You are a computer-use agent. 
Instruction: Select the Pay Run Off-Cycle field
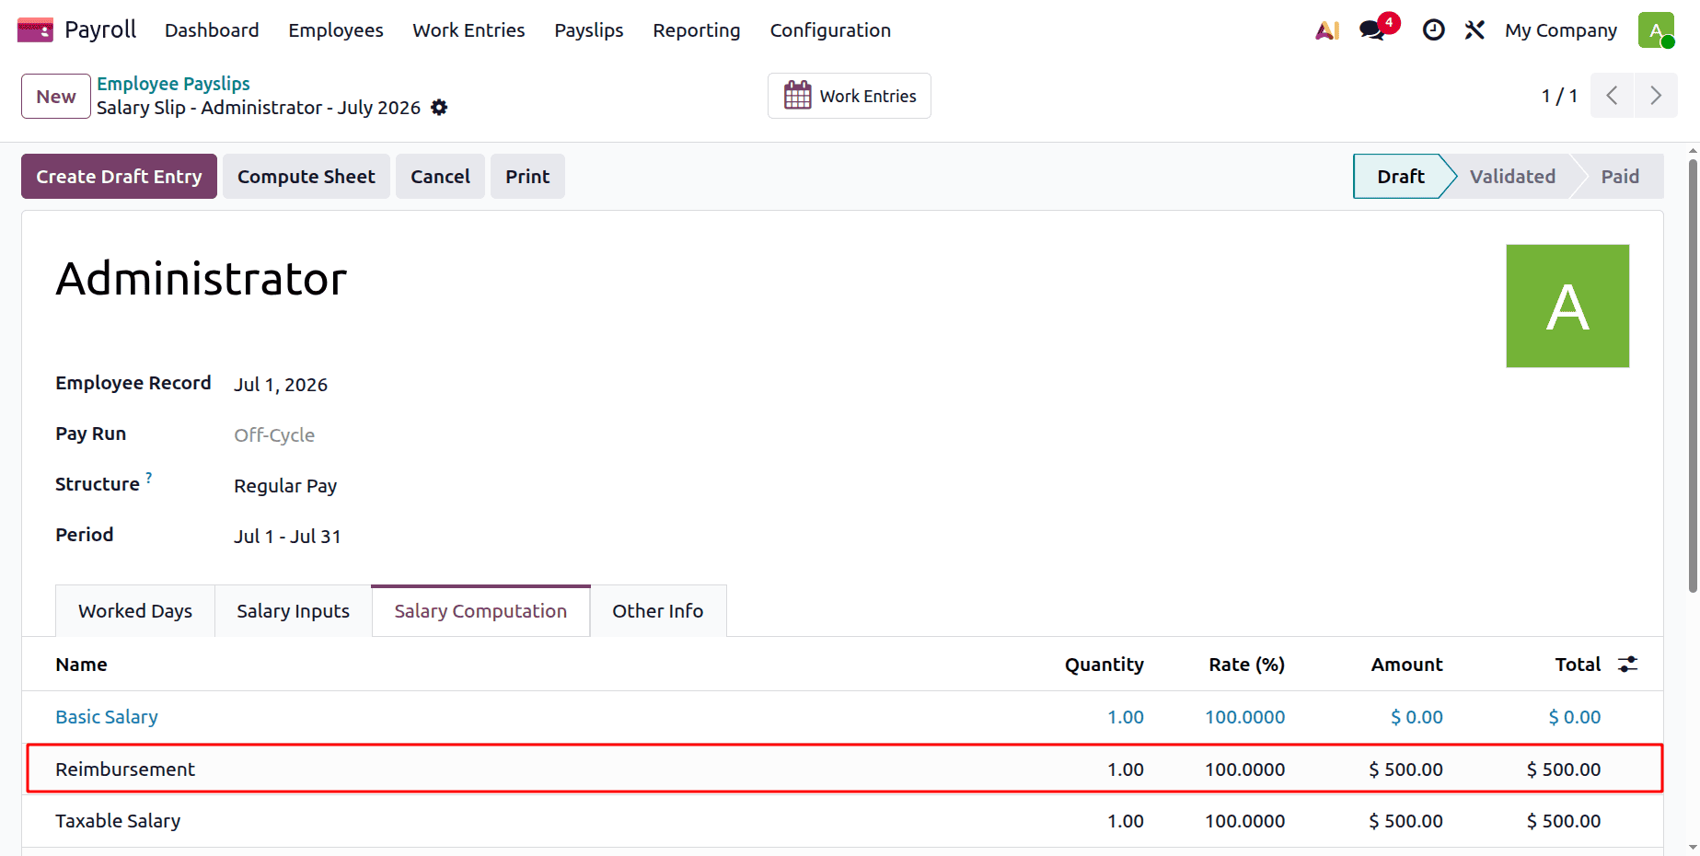pos(274,435)
